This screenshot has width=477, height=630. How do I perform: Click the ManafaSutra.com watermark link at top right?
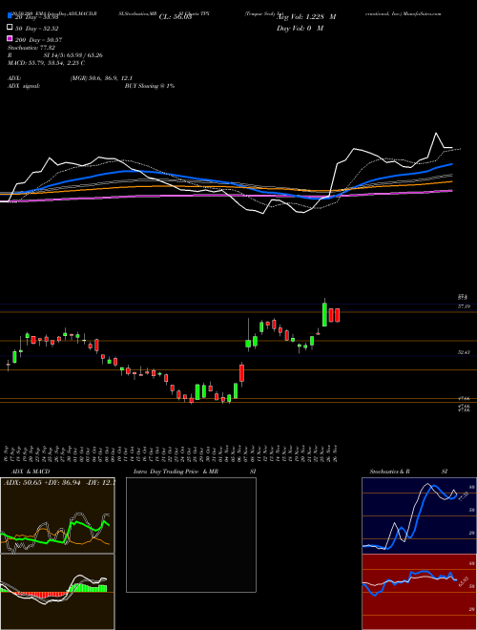(423, 13)
